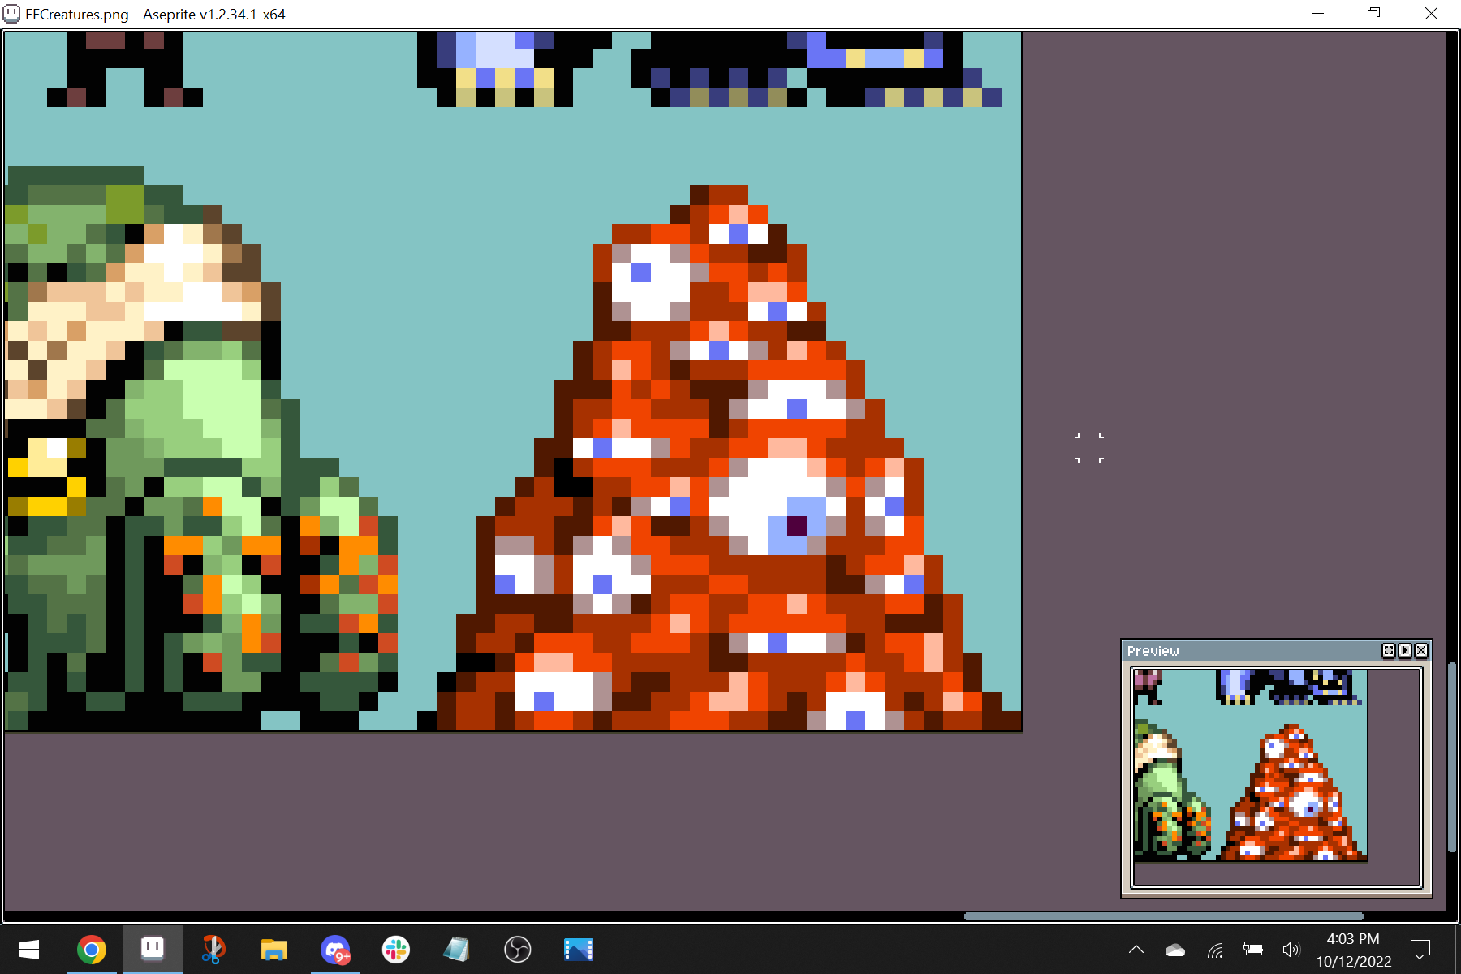Image resolution: width=1461 pixels, height=974 pixels.
Task: Click the large eyeball pupil on red creature
Action: [x=797, y=525]
